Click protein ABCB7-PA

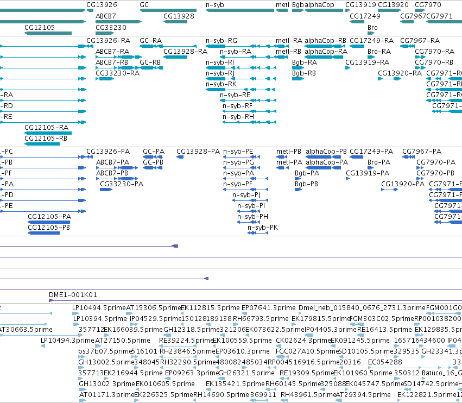(112, 162)
